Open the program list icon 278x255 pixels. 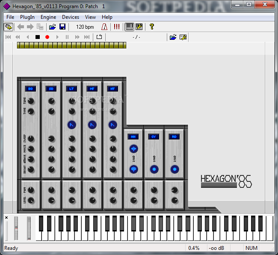[40, 27]
